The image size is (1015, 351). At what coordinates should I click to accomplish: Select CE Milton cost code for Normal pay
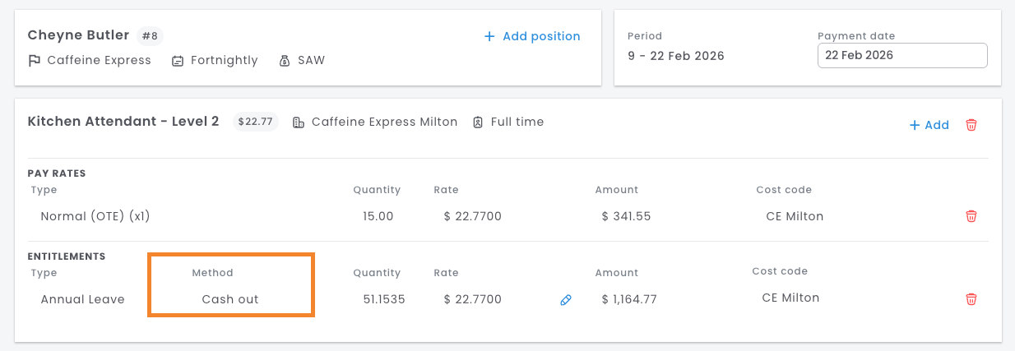[795, 216]
